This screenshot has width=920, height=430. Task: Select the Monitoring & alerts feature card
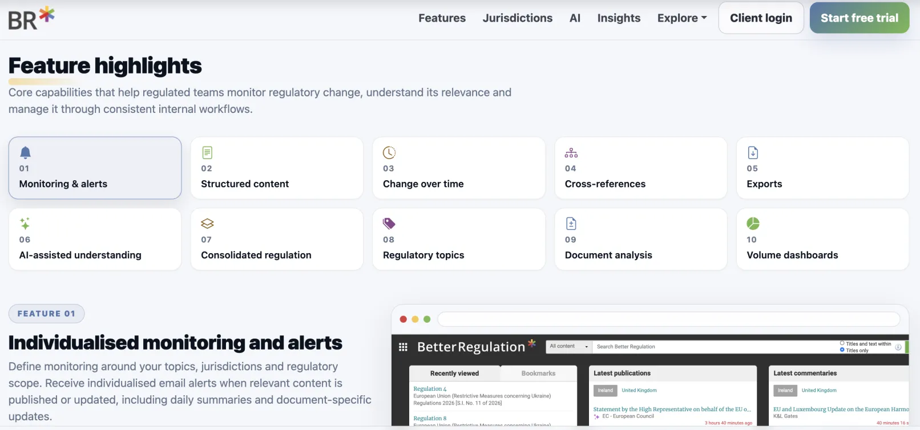[95, 168]
